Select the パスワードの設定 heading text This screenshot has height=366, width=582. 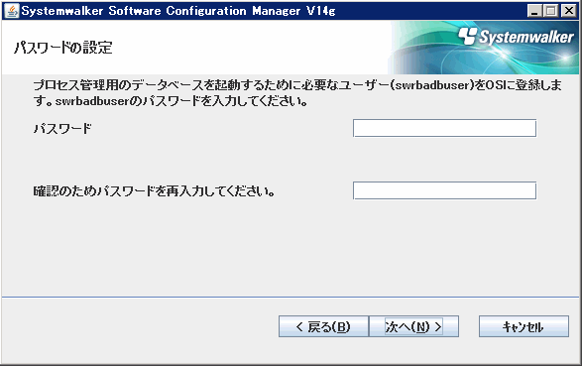point(63,48)
